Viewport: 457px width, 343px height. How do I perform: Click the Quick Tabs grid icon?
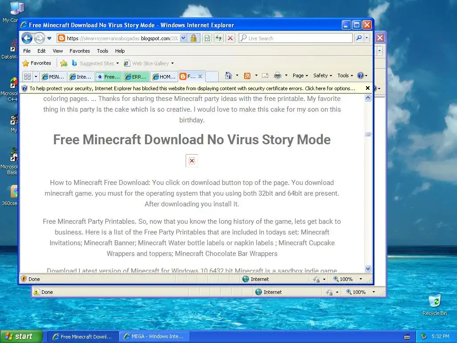27,76
